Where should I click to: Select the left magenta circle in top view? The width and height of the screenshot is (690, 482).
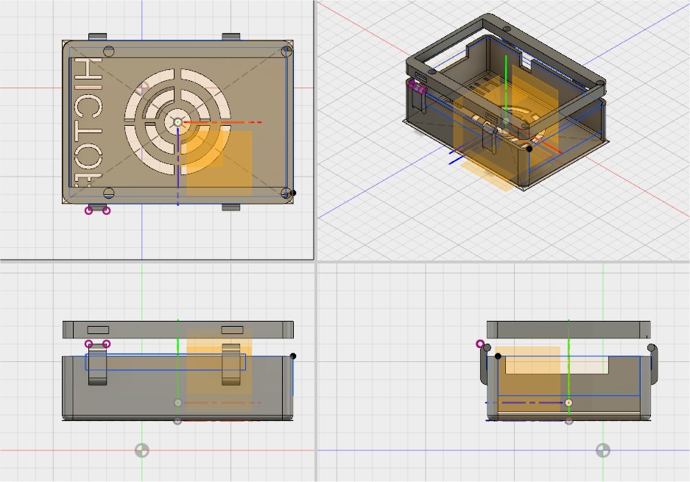click(x=89, y=210)
